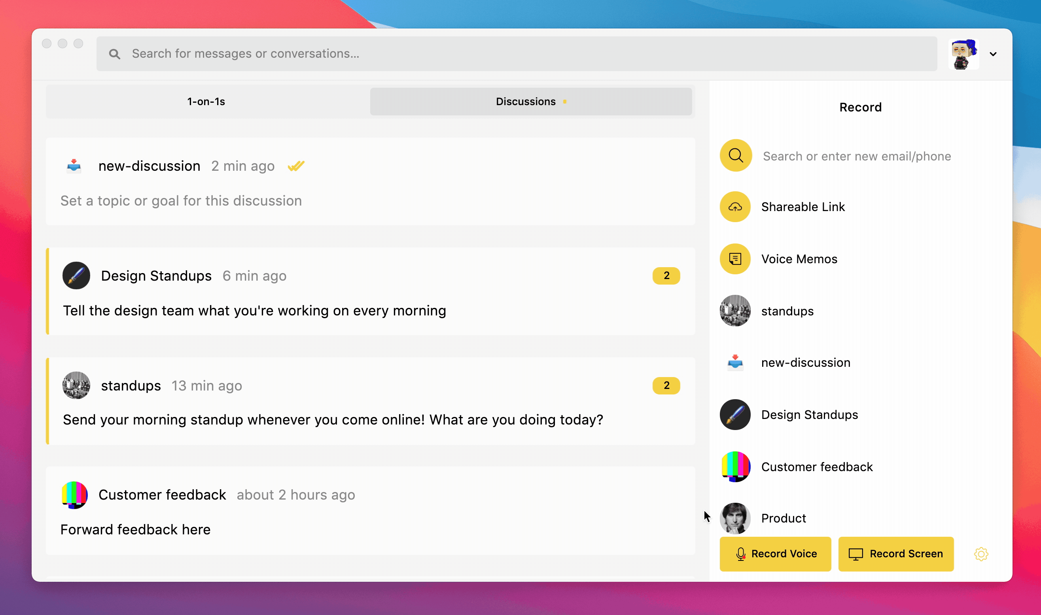
Task: Select the Design Standups paintbrush avatar in sidebar
Action: [735, 415]
